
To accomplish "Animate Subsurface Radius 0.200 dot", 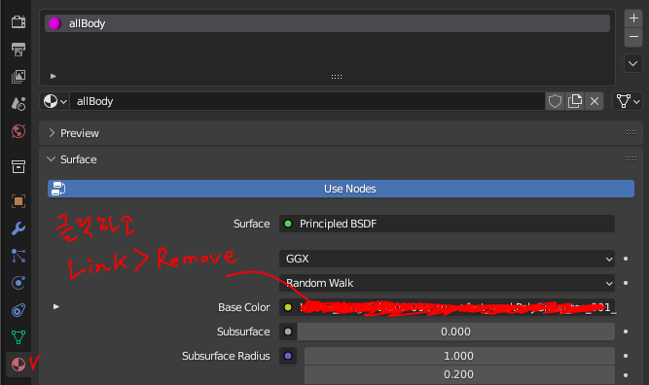I will pos(626,375).
